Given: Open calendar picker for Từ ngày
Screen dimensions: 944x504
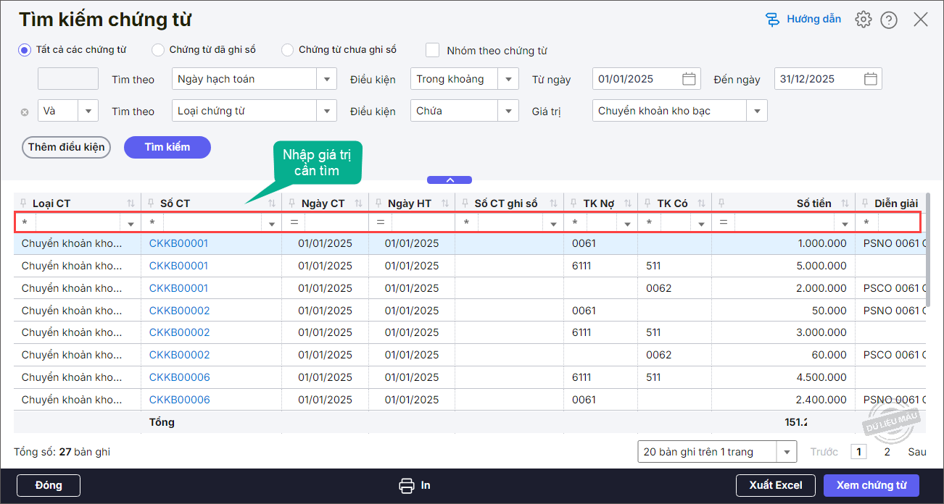Looking at the screenshot, I should (689, 79).
